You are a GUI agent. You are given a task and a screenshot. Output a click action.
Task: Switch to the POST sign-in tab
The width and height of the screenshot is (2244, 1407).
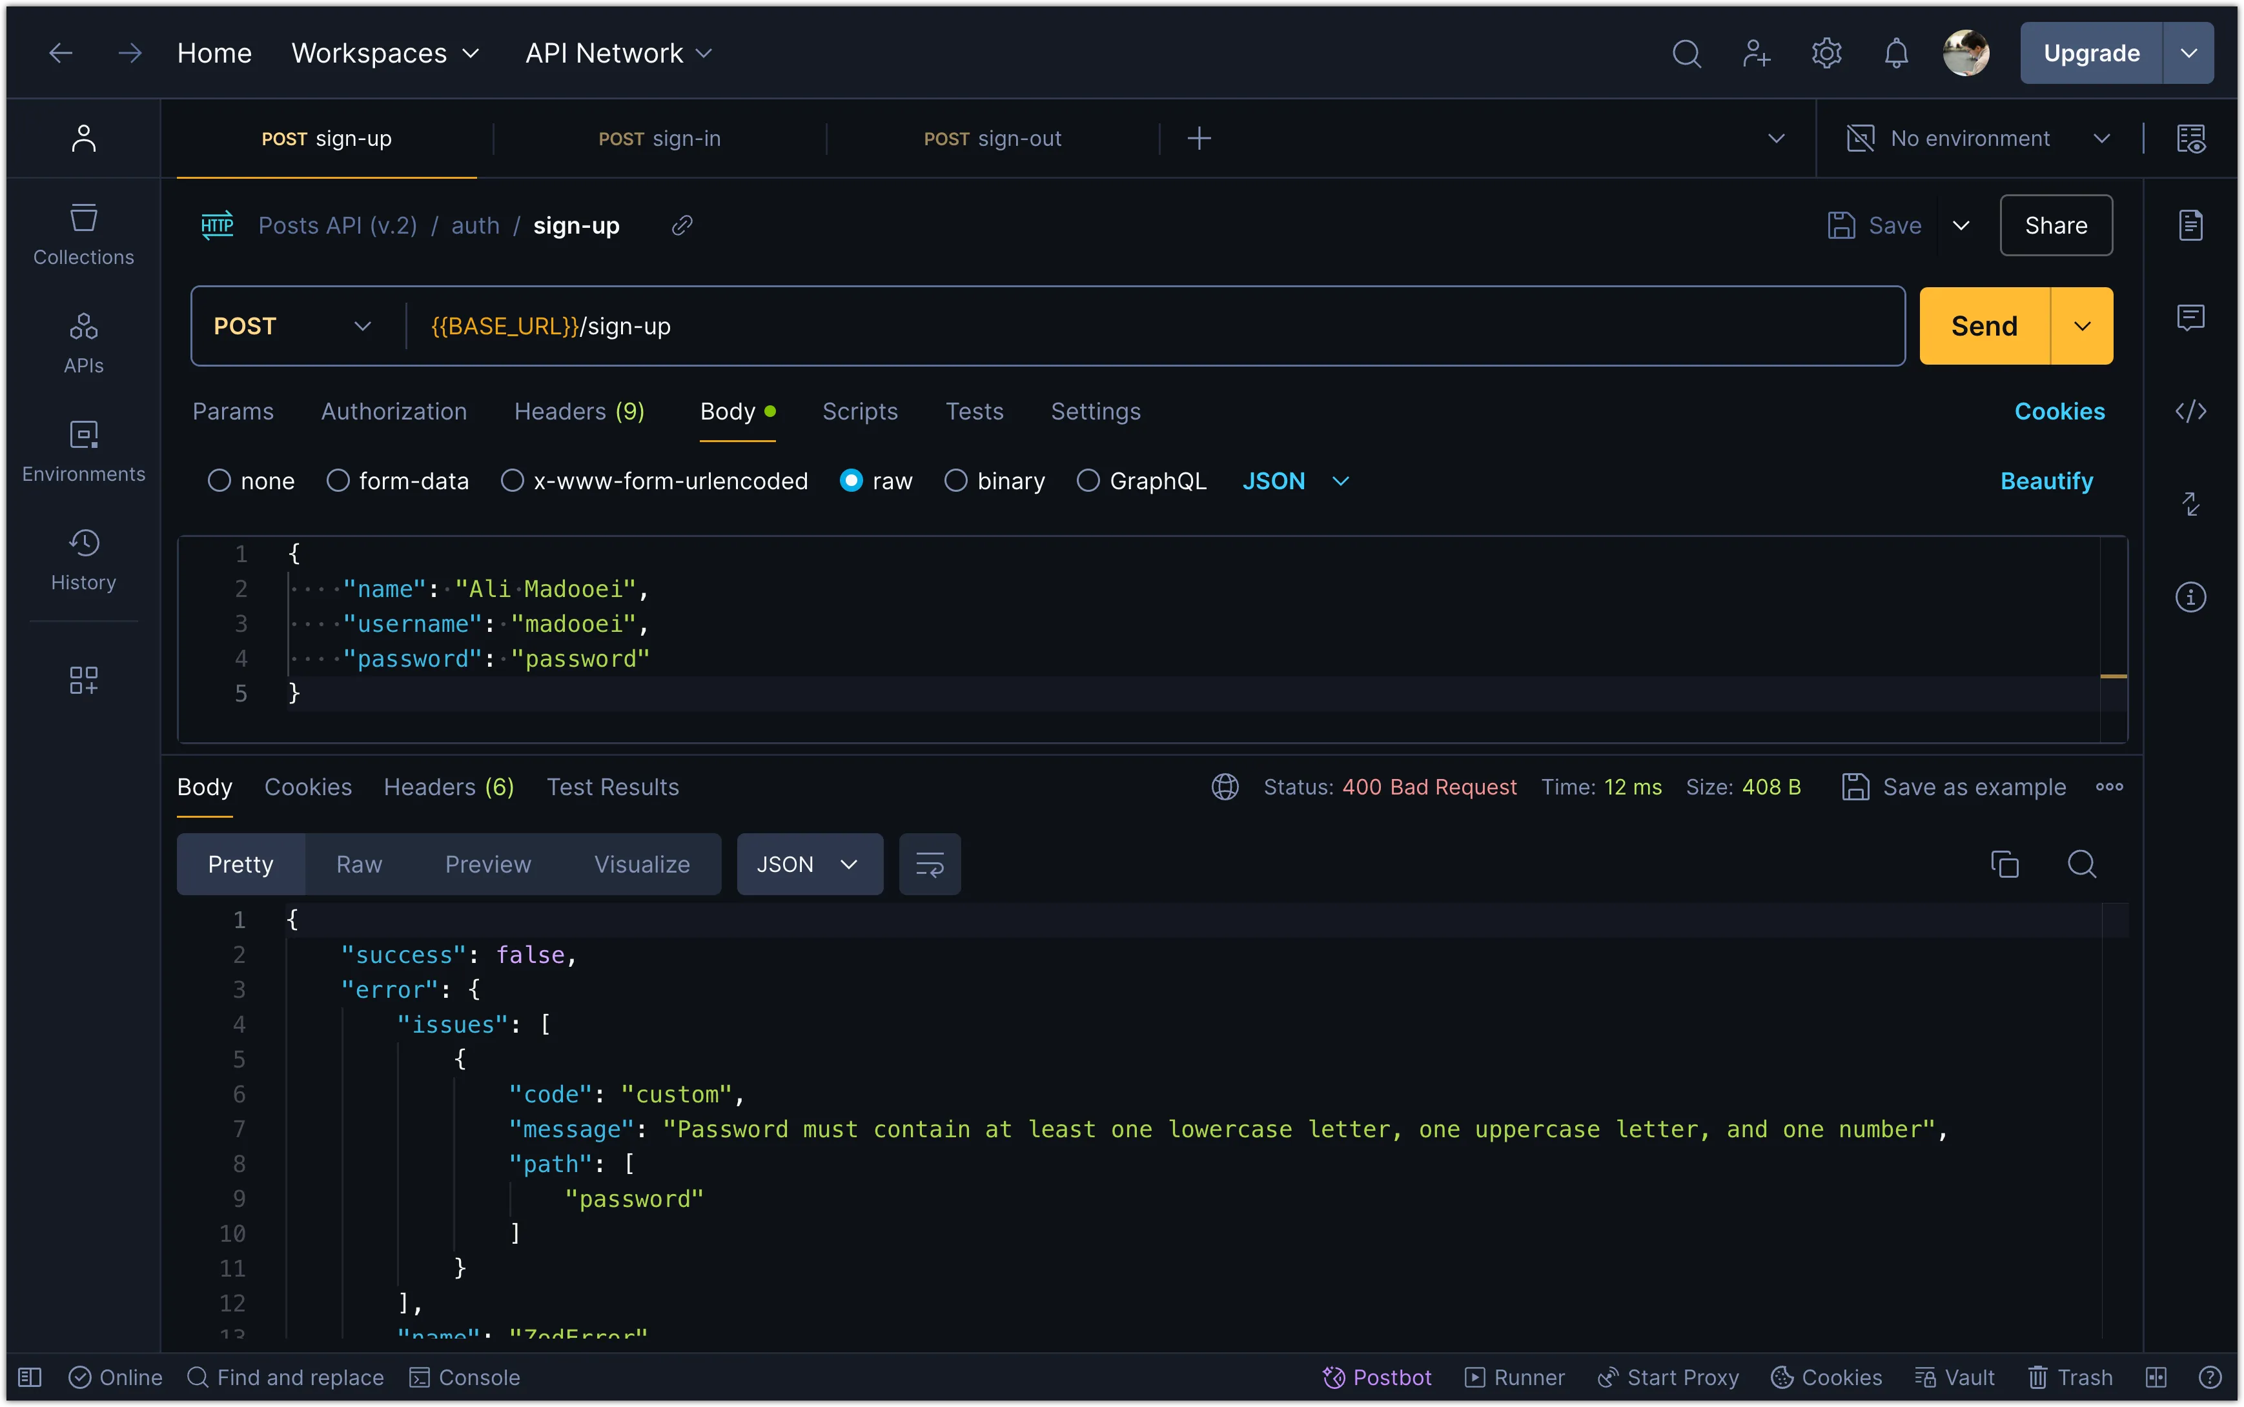(x=659, y=137)
